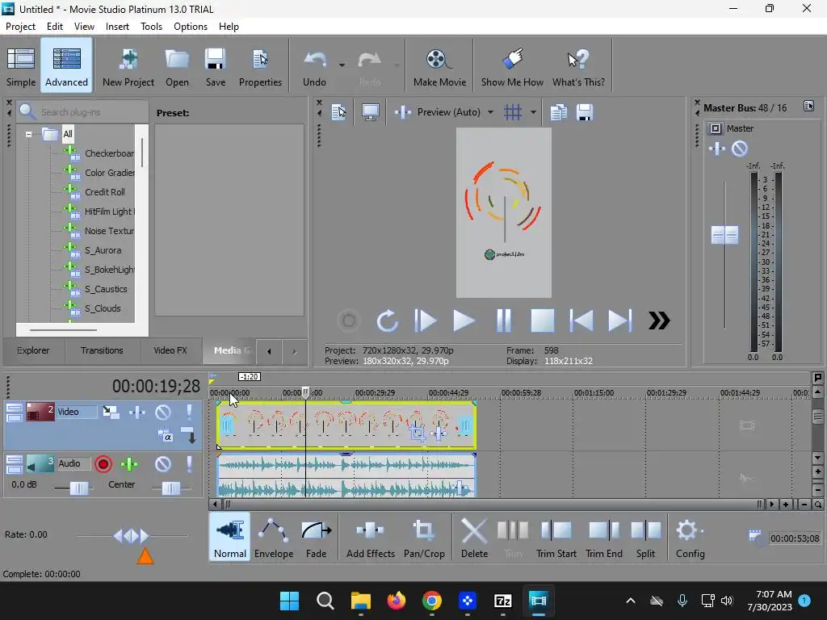Viewport: 827px width, 620px height.
Task: Open the Project menu
Action: tap(20, 27)
